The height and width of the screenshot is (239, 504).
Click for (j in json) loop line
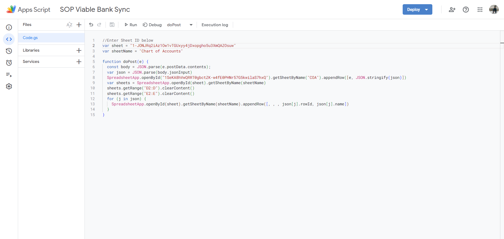127,99
